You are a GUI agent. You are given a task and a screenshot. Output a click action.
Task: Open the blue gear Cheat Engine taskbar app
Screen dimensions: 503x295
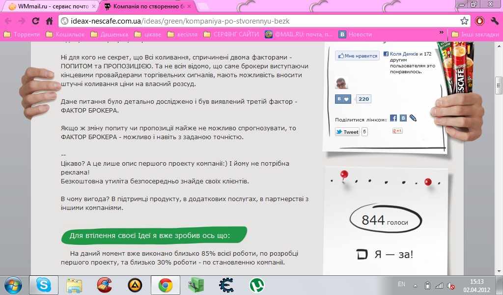click(226, 285)
